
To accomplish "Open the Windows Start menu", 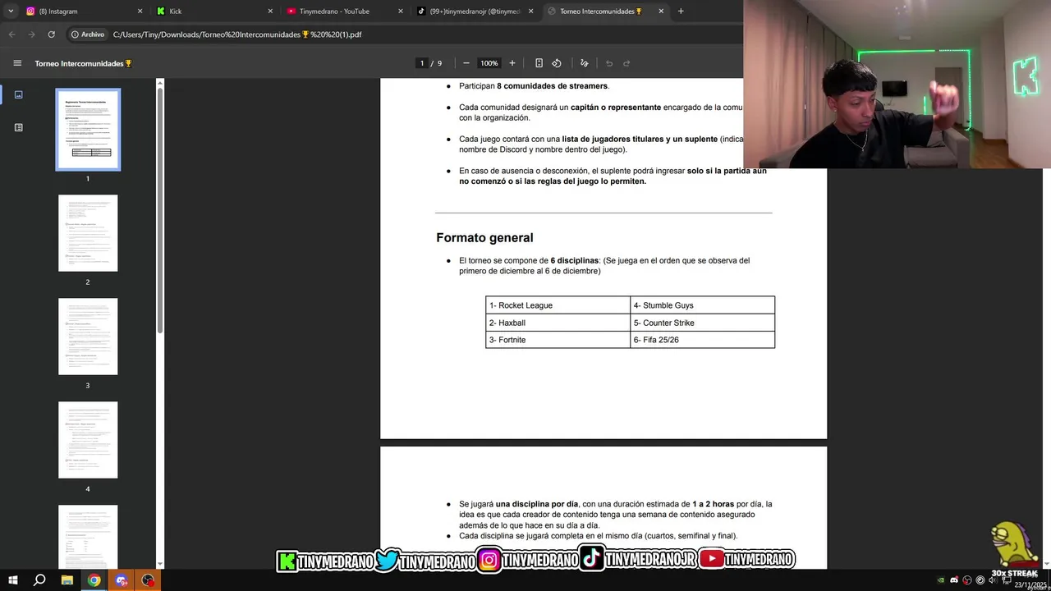I will pyautogui.click(x=12, y=580).
